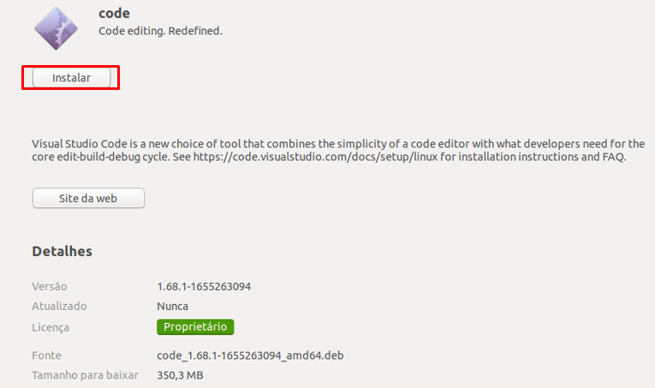Screen dimensions: 655x388
Task: Select the "Code editing. Redefined." tagline
Action: (160, 31)
